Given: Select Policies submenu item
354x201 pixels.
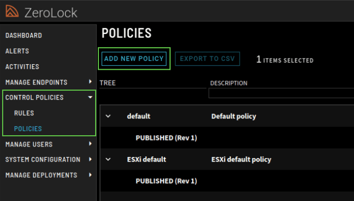Looking at the screenshot, I should 28,129.
